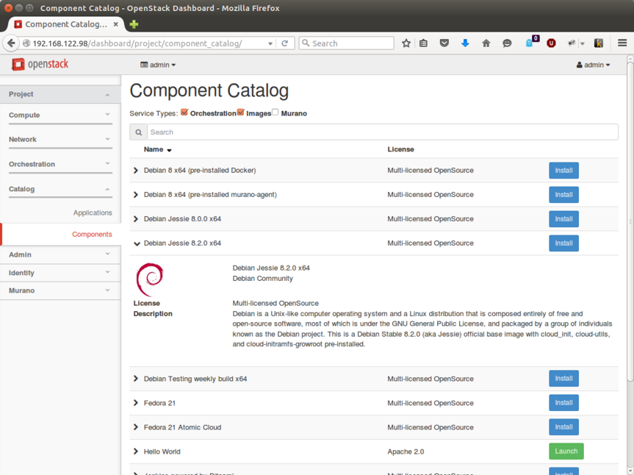
Task: Switch to the Applications sidebar section
Action: click(93, 212)
